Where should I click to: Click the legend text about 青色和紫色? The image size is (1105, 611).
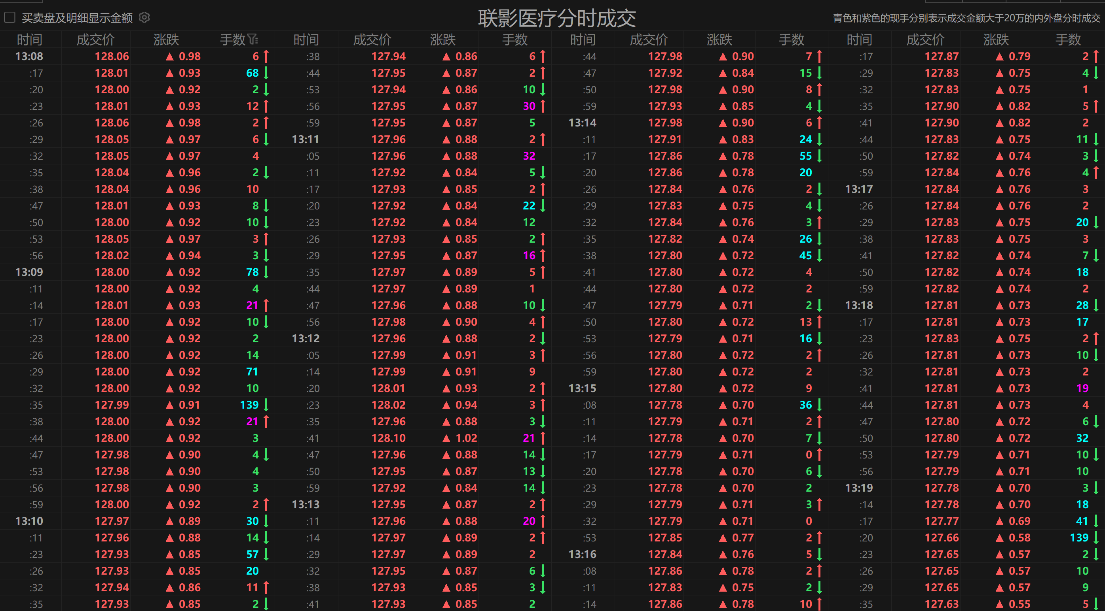coord(966,18)
